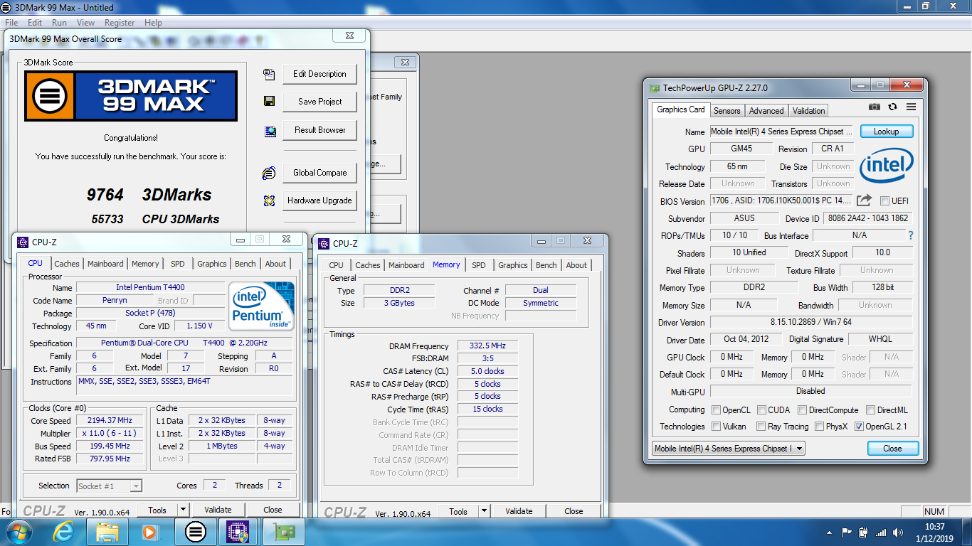Viewport: 972px width, 546px height.
Task: Show hidden tray icons arrow
Action: coord(830,532)
